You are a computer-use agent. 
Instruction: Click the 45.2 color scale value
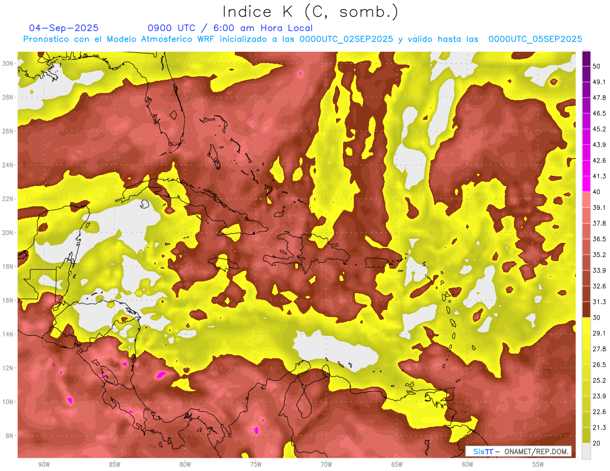pos(600,129)
